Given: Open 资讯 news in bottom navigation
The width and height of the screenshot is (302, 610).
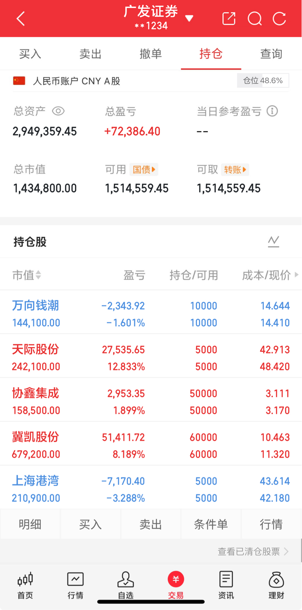Looking at the screenshot, I should point(226,586).
